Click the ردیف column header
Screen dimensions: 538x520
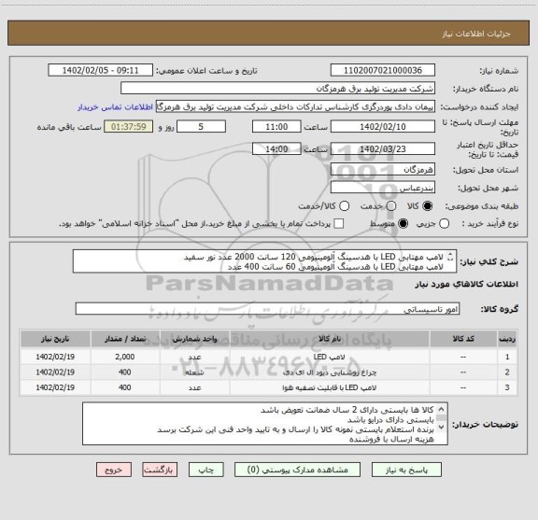point(507,339)
